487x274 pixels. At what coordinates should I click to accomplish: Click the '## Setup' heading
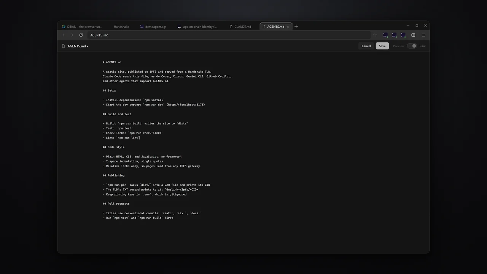(x=109, y=91)
